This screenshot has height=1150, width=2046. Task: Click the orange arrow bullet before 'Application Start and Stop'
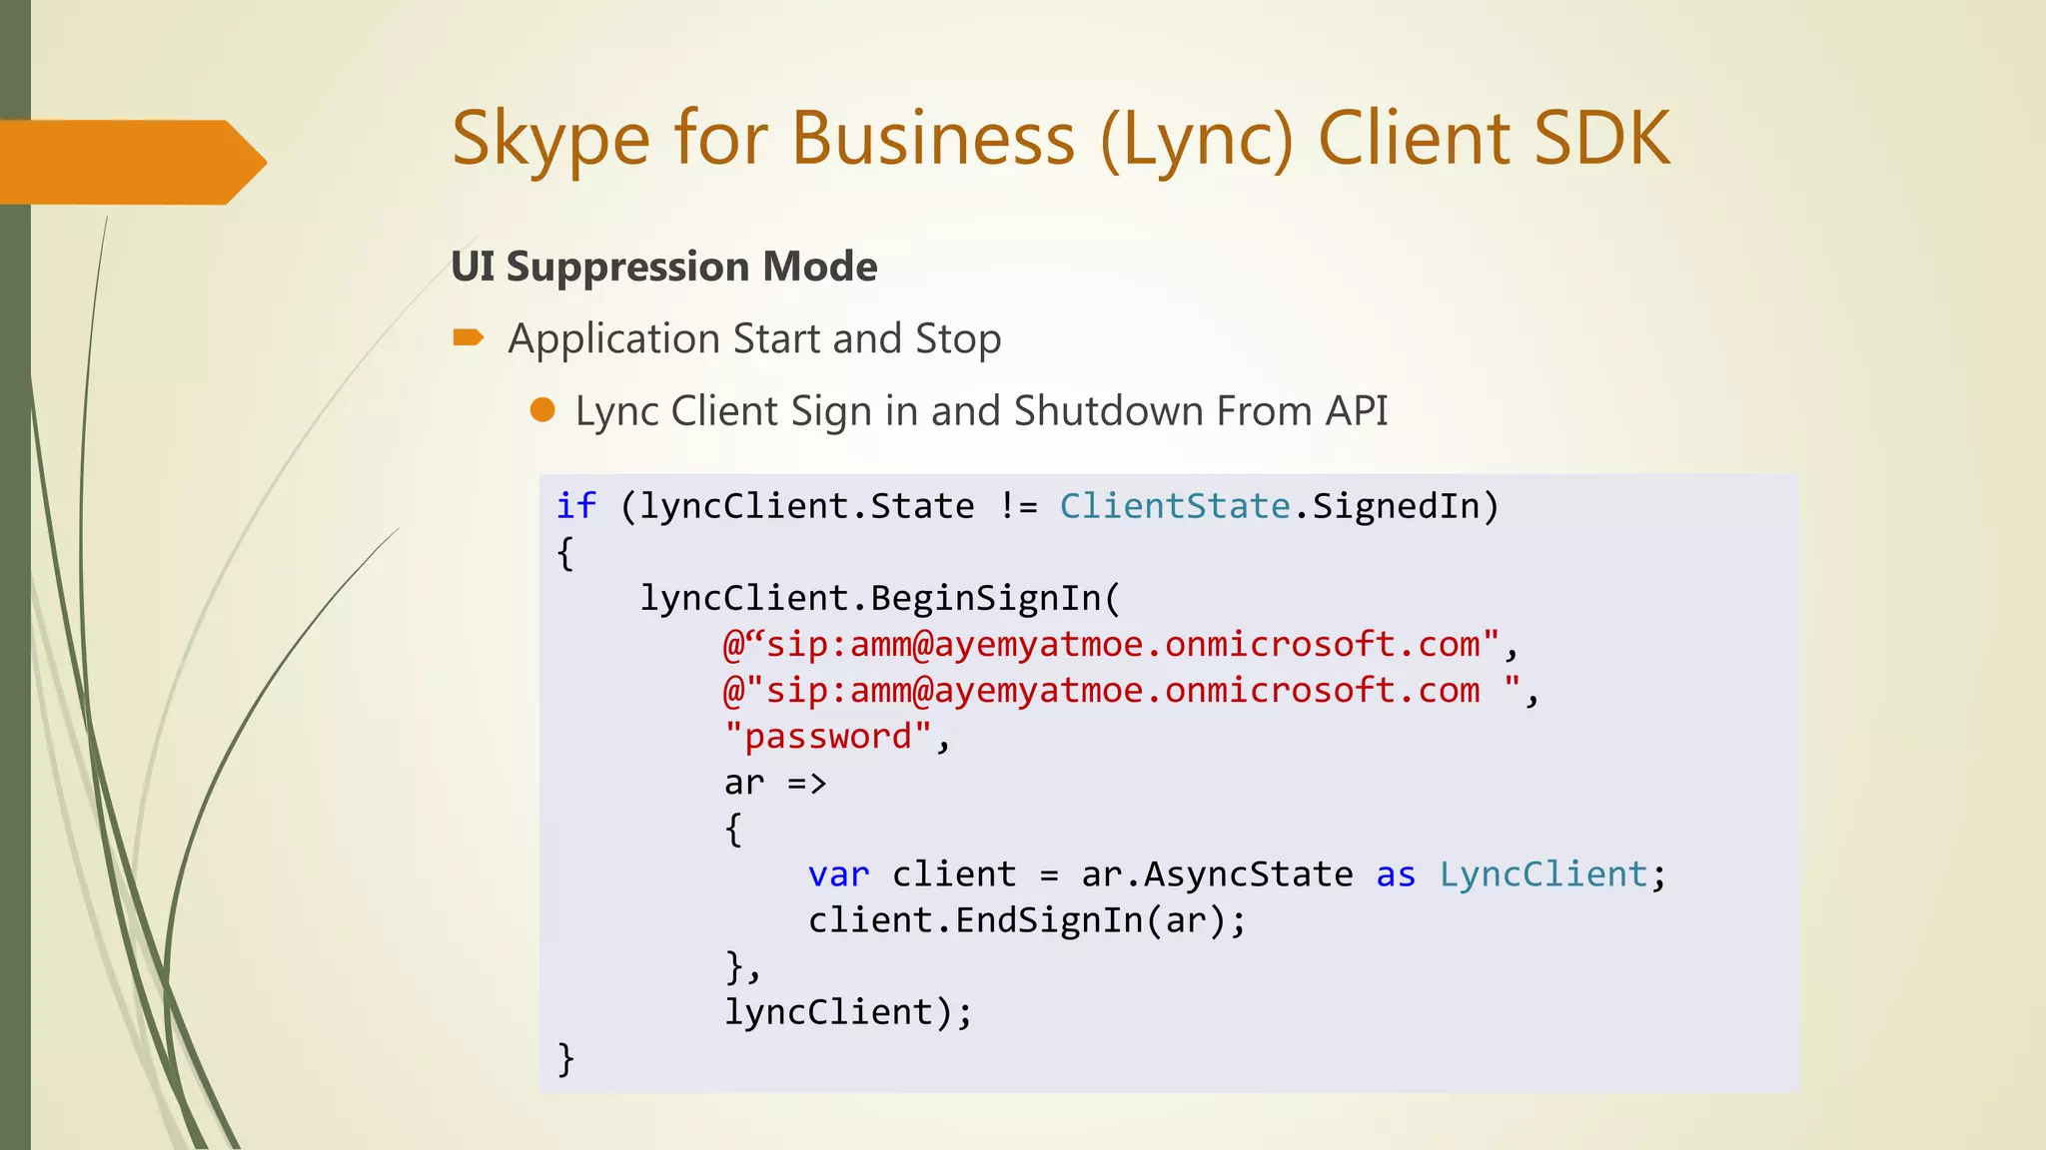[469, 337]
